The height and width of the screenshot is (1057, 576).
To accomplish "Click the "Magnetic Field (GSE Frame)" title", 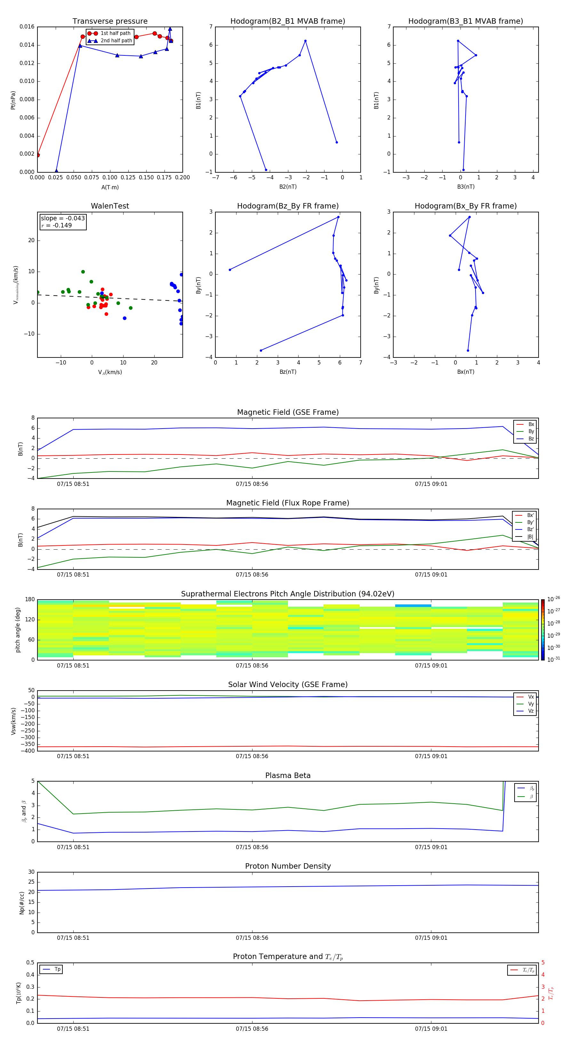I will click(288, 412).
